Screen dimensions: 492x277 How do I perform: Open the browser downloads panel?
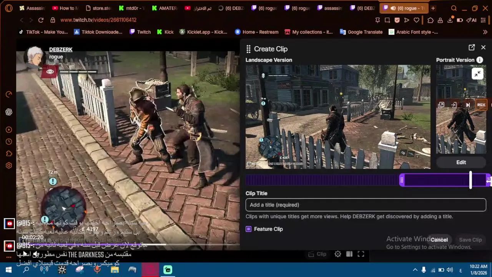coord(450,20)
